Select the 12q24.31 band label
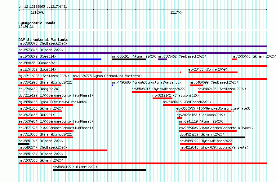276x182 pixels. tap(26, 27)
